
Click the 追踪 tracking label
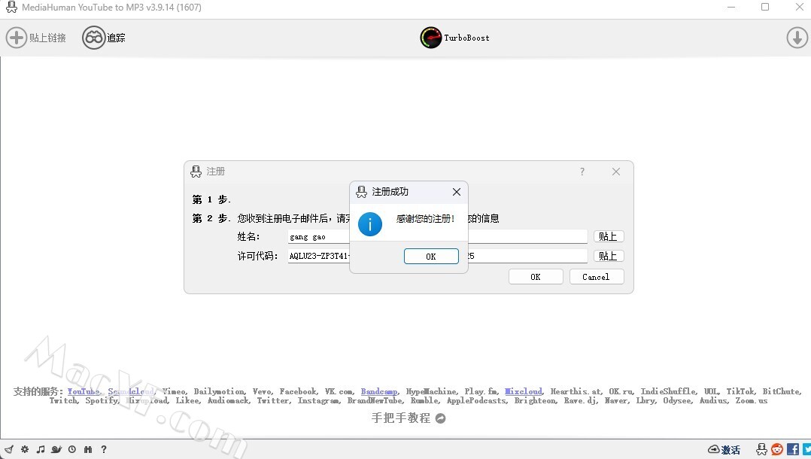(x=117, y=38)
